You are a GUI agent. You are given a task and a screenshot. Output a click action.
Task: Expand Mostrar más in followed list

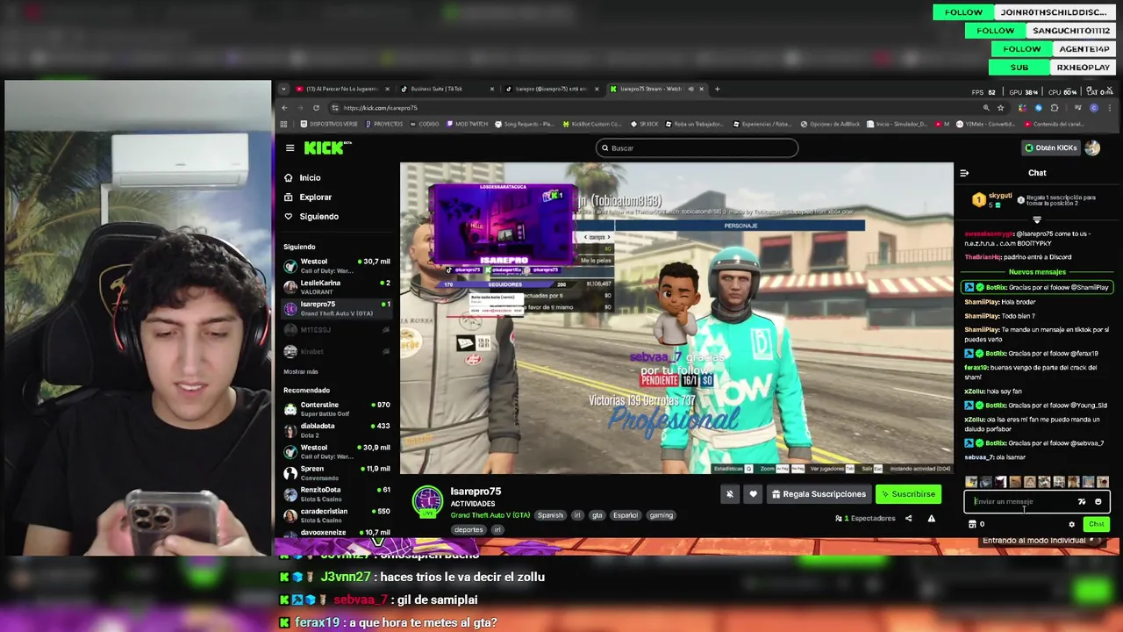301,371
